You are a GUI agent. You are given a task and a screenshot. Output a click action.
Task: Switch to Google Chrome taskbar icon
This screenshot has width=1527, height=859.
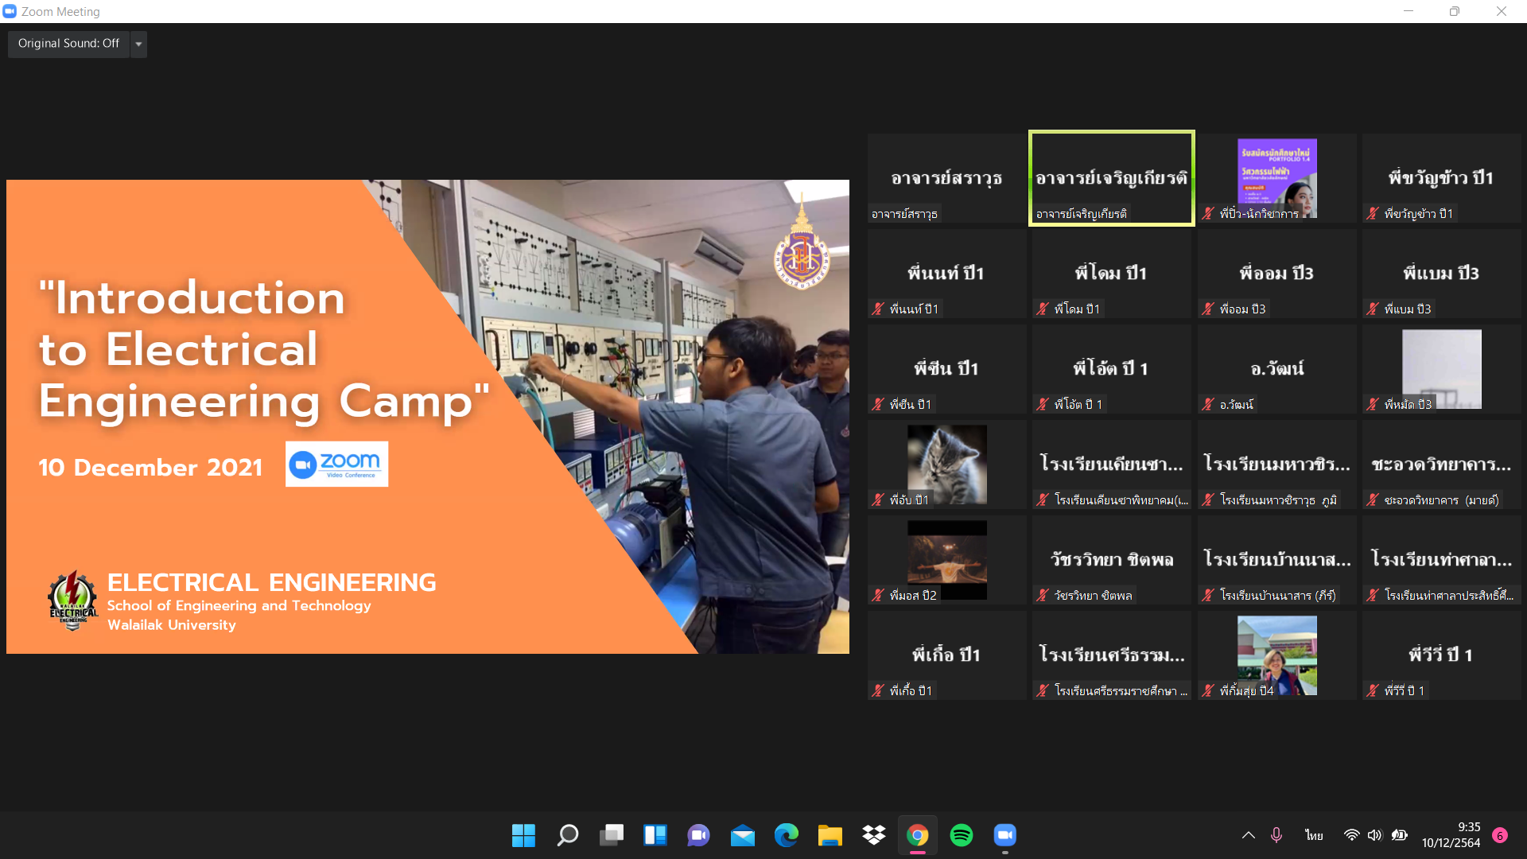(917, 835)
